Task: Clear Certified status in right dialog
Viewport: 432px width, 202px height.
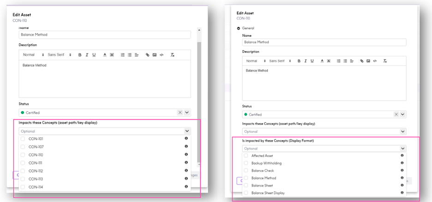Action: coord(396,114)
